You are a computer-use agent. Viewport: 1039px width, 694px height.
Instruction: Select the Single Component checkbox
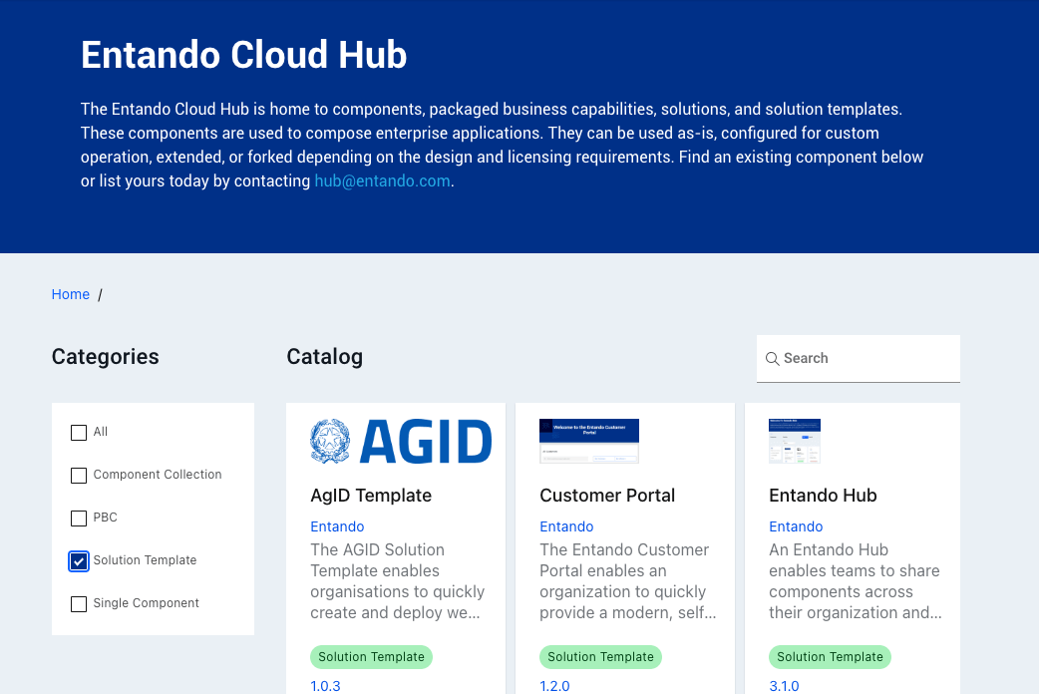pyautogui.click(x=79, y=604)
